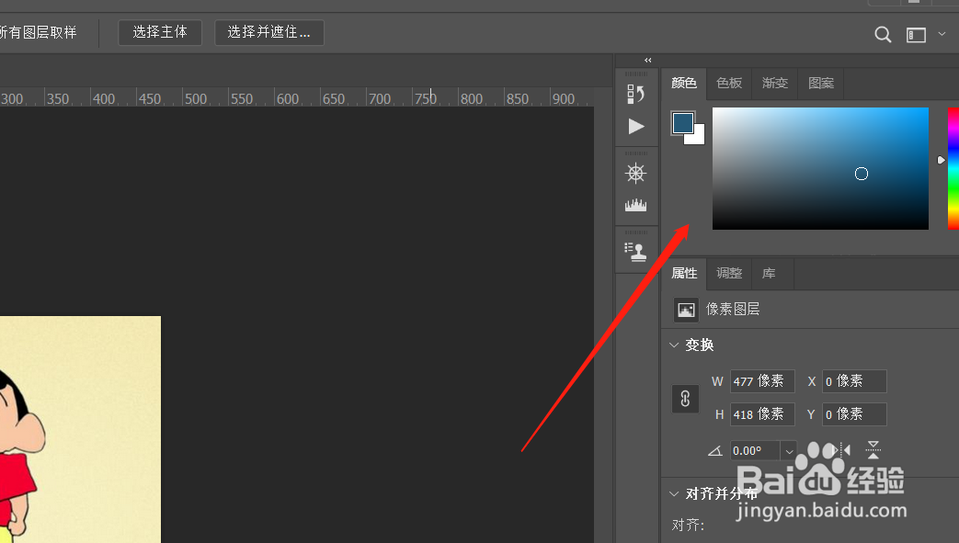This screenshot has height=543, width=959.
Task: Open the Actions panel play icon
Action: click(636, 127)
